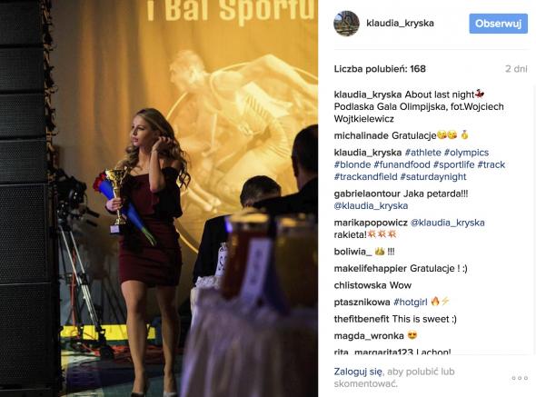Screen dimensions: 536x397
Task: Open the #olympics hashtag
Action: [467, 153]
